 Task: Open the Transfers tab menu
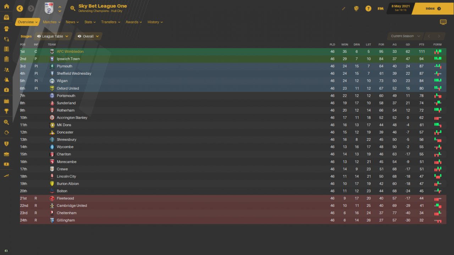pos(110,22)
